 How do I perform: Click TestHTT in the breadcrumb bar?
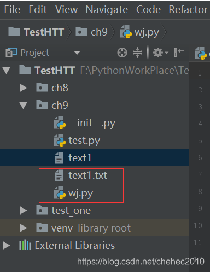[x=36, y=32]
